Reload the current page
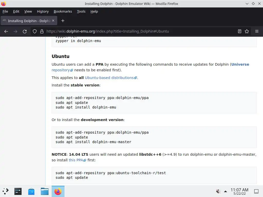263x197 pixels. pos(25,31)
